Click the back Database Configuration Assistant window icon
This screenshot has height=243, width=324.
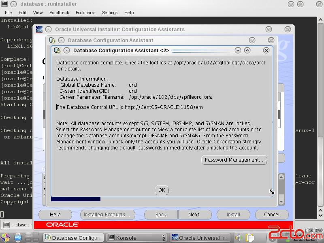pyautogui.click(x=52, y=40)
